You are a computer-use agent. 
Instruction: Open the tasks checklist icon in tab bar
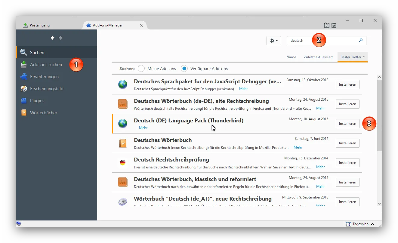[334, 26]
